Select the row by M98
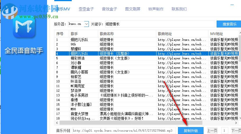 tap(146, 109)
